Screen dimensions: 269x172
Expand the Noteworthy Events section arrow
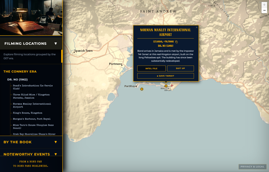[x=56, y=154]
